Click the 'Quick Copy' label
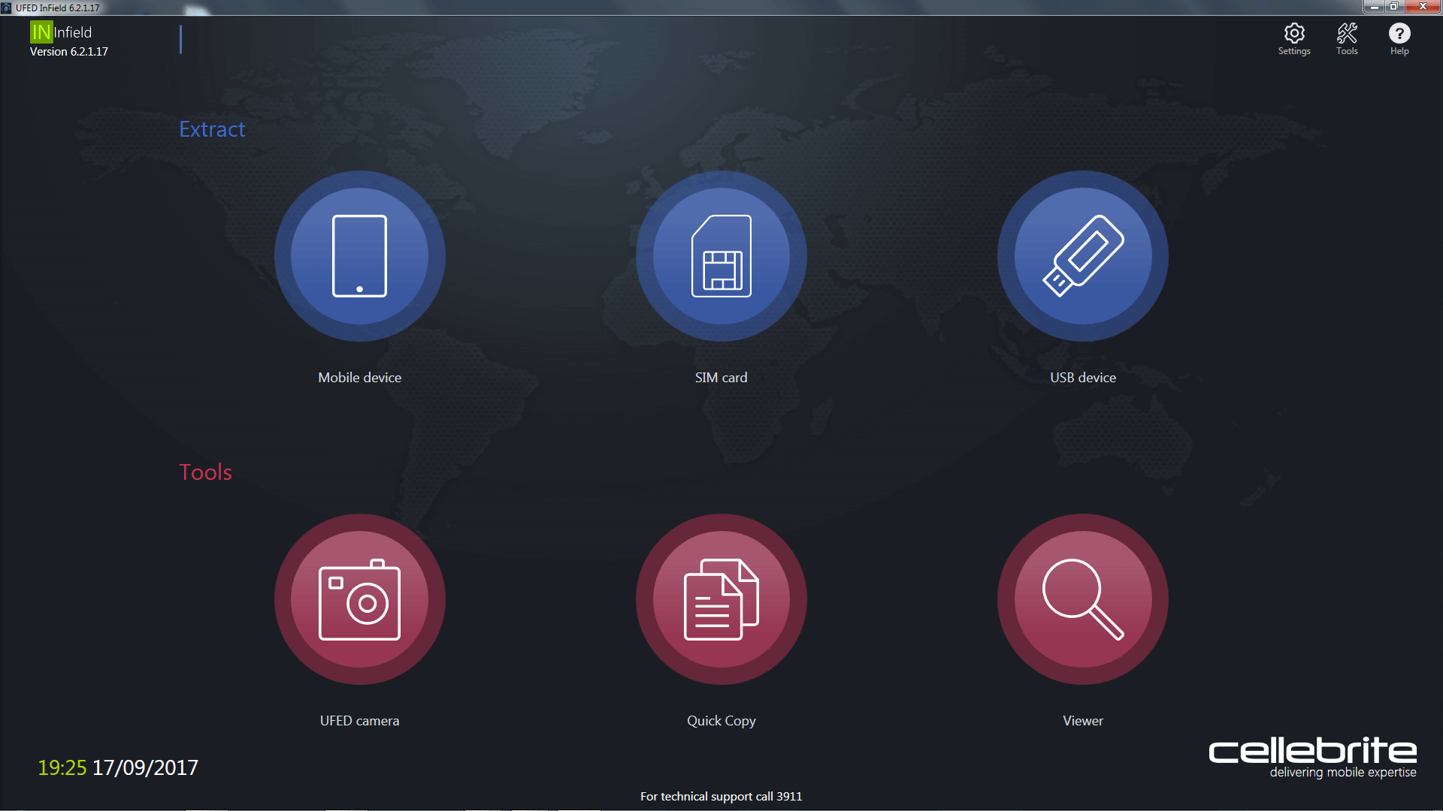 (x=721, y=721)
